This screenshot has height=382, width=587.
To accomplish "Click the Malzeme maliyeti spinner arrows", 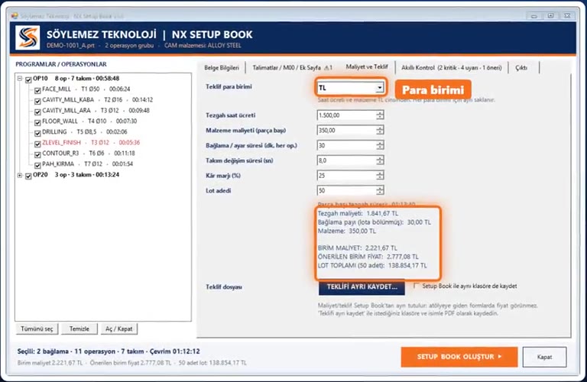I will click(380, 130).
